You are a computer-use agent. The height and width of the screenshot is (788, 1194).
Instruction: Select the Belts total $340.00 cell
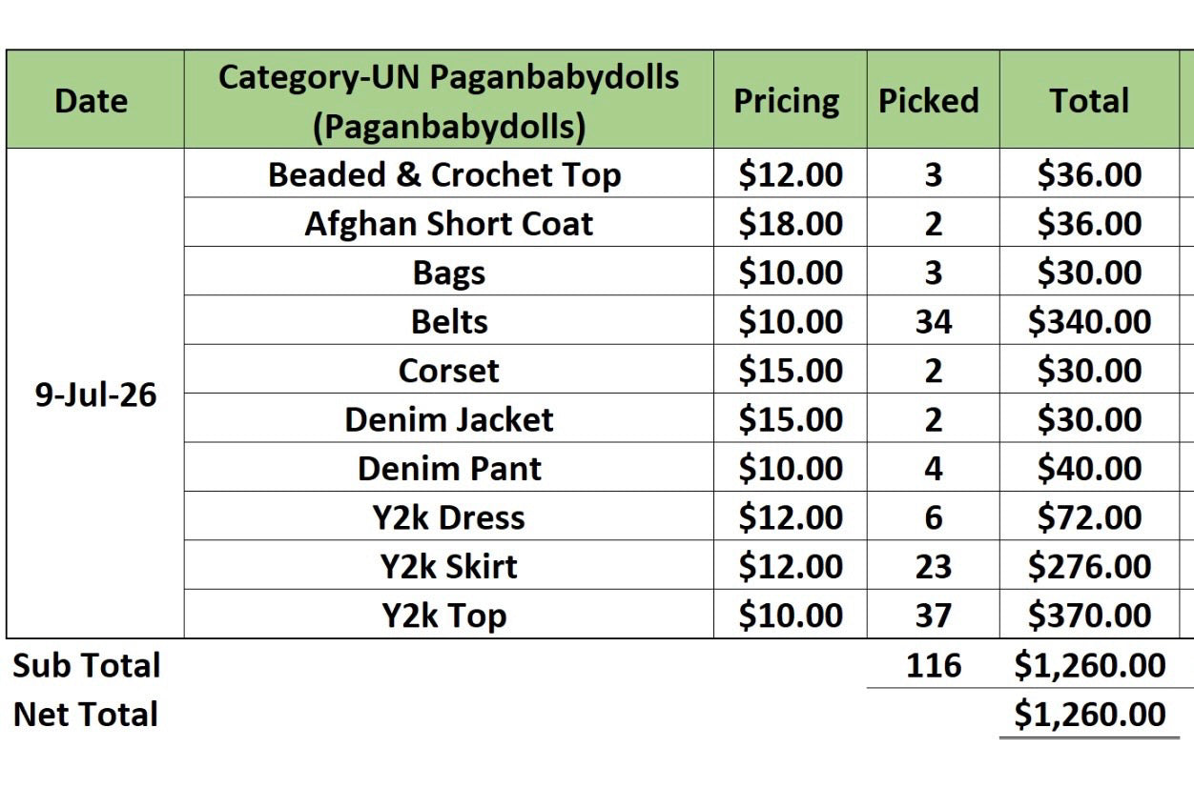pos(1089,321)
